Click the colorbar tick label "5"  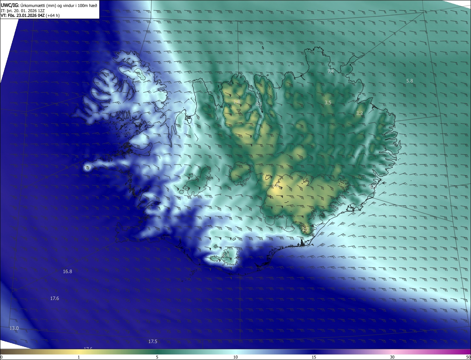(157, 357)
